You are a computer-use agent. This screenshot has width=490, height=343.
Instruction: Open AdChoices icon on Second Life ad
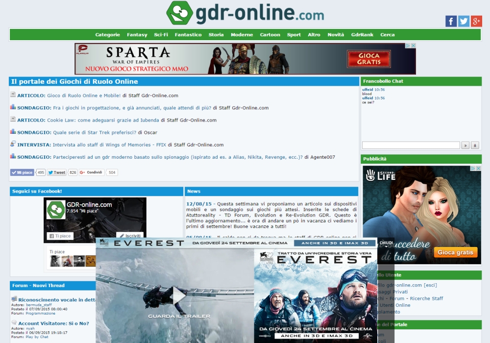(x=473, y=168)
